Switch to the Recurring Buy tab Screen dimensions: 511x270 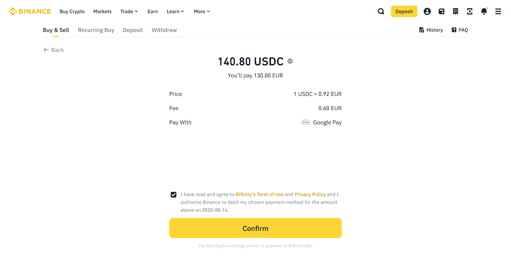96,30
